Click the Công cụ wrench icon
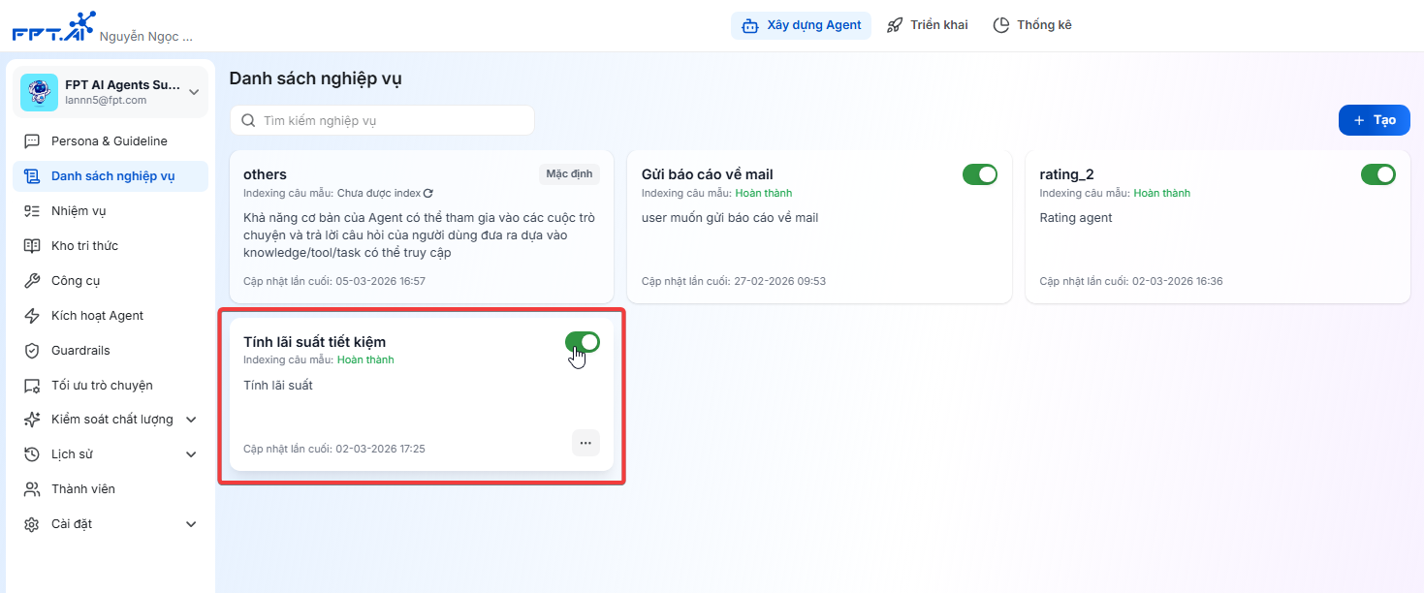Viewport: 1424px width, 593px height. [x=32, y=281]
